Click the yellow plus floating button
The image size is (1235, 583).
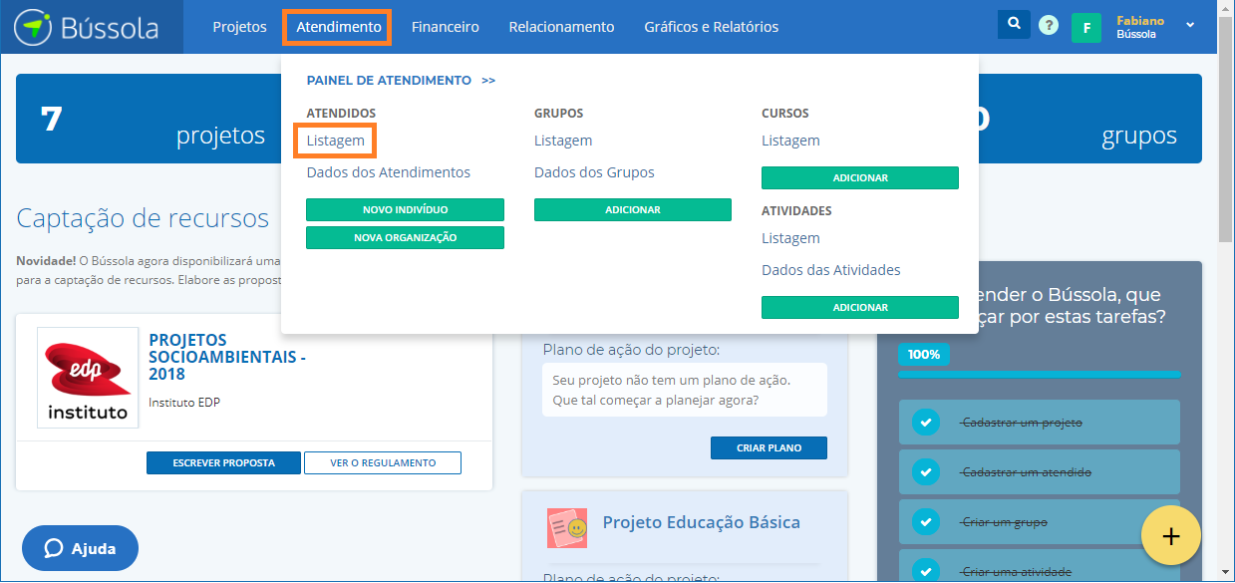tap(1170, 537)
